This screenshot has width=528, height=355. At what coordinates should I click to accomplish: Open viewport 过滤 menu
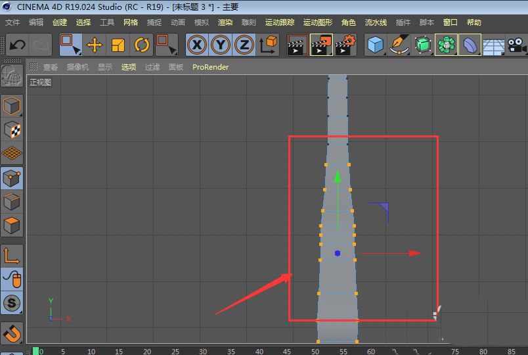[152, 67]
